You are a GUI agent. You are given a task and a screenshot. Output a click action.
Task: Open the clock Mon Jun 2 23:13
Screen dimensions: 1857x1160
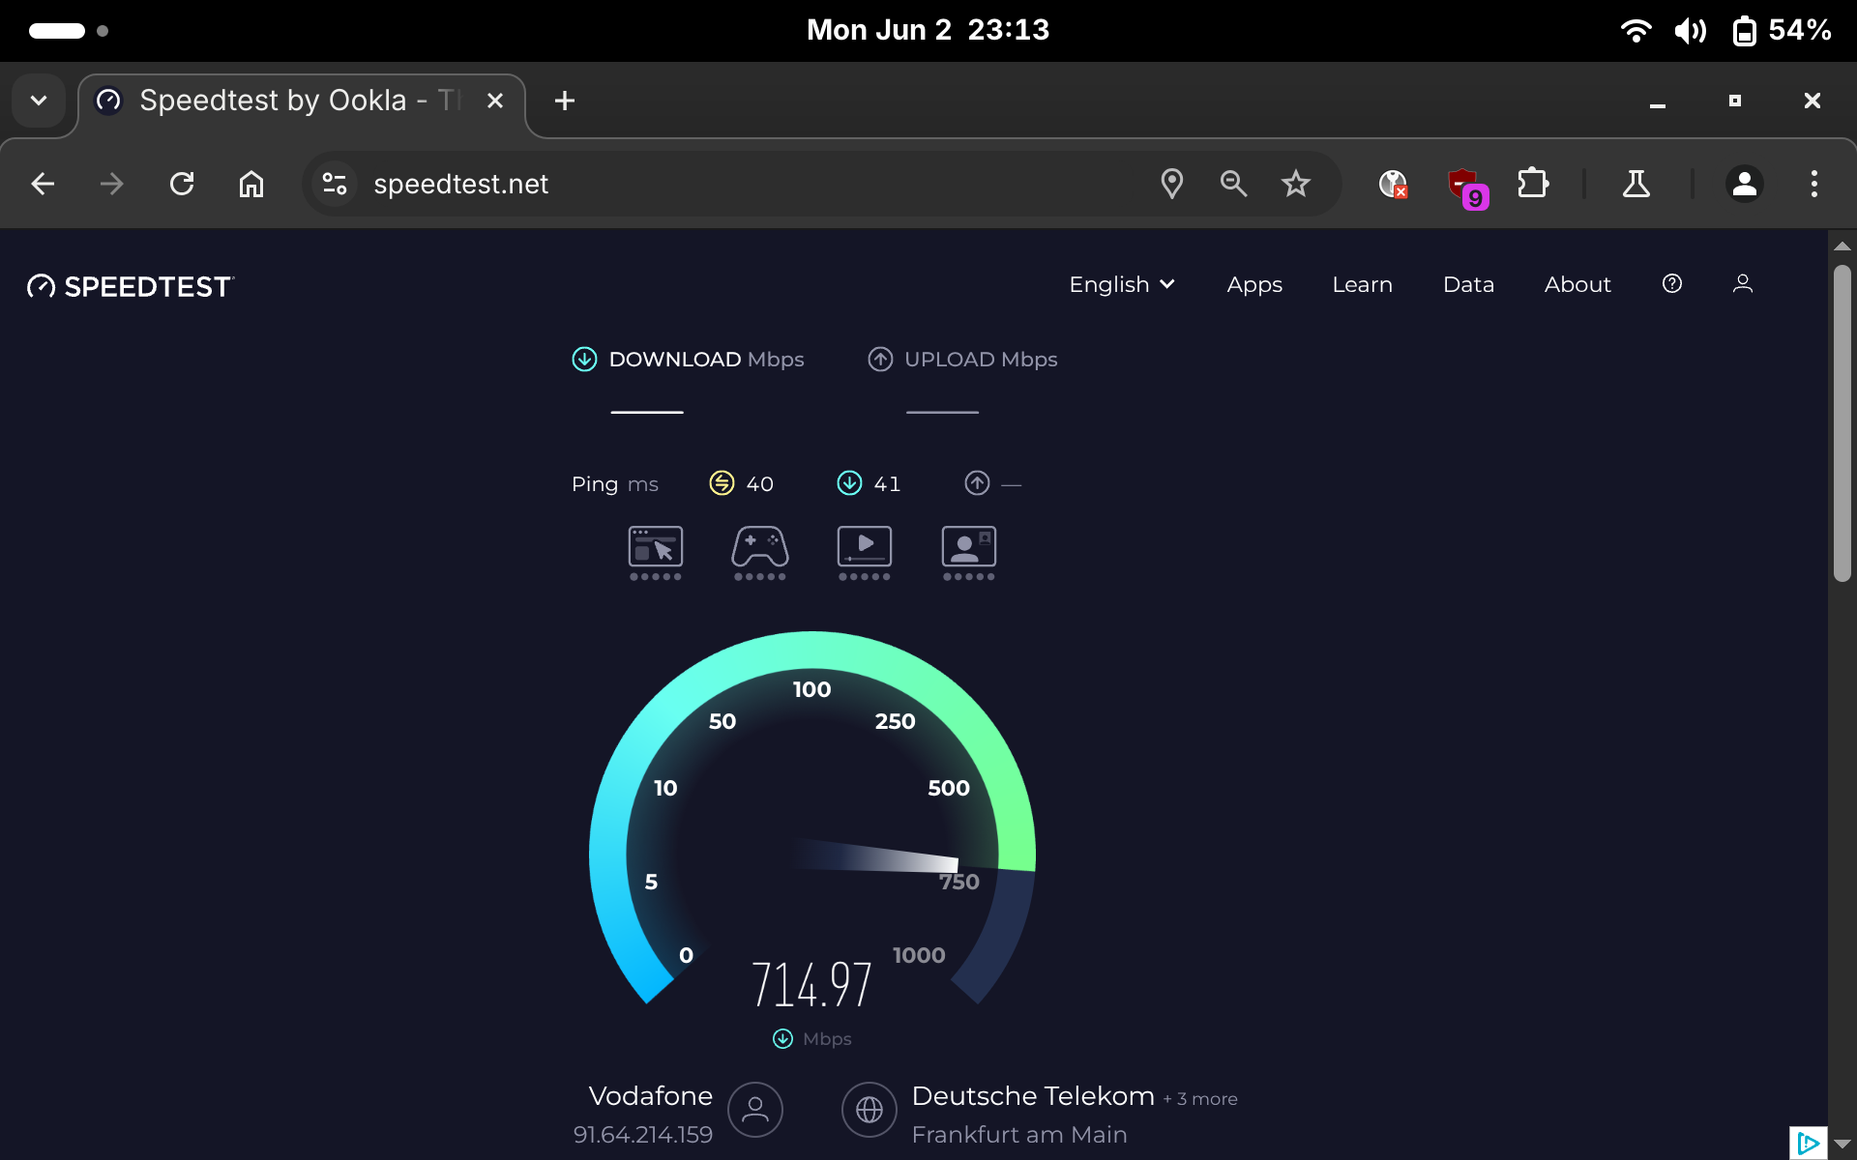[x=928, y=30]
